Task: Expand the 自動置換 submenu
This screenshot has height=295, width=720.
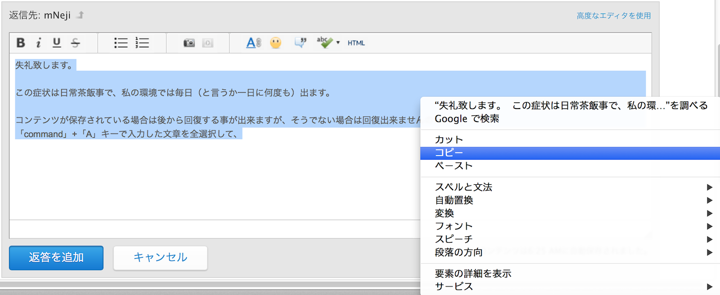Action: tap(570, 200)
